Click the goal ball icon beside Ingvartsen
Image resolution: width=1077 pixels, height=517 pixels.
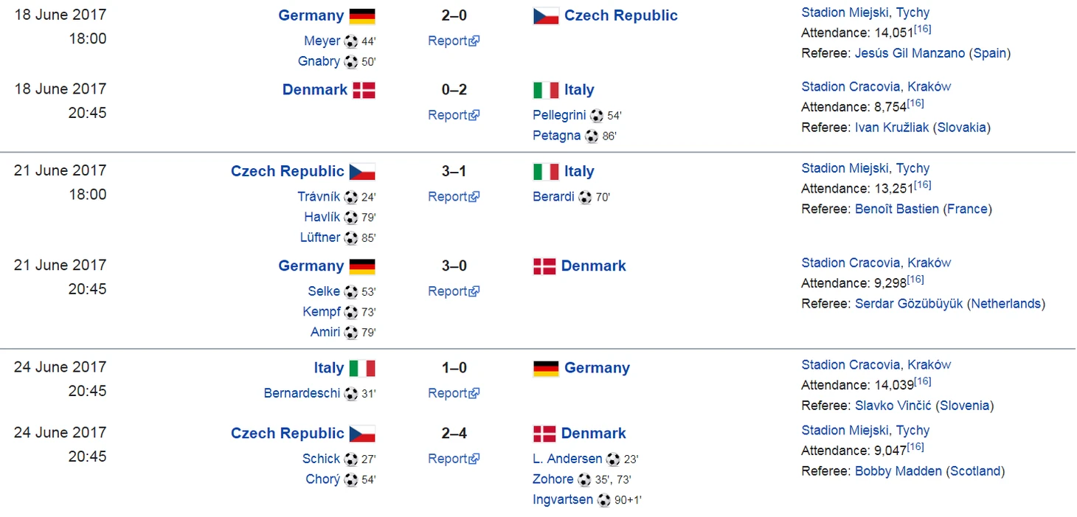click(x=603, y=500)
